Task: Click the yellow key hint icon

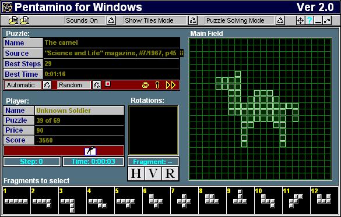Action: click(x=157, y=85)
